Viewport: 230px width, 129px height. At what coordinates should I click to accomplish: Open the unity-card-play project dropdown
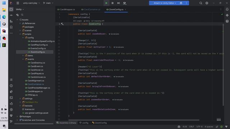pos(31,3)
